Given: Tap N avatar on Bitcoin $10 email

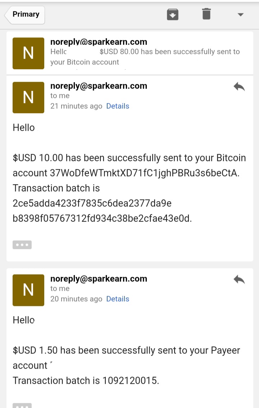Looking at the screenshot, I should [x=28, y=98].
